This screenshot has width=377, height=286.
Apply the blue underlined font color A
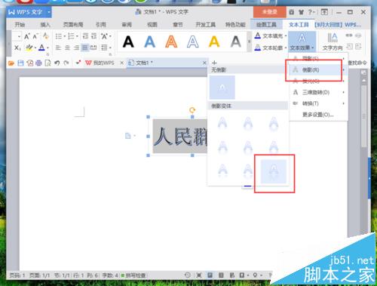(x=41, y=48)
